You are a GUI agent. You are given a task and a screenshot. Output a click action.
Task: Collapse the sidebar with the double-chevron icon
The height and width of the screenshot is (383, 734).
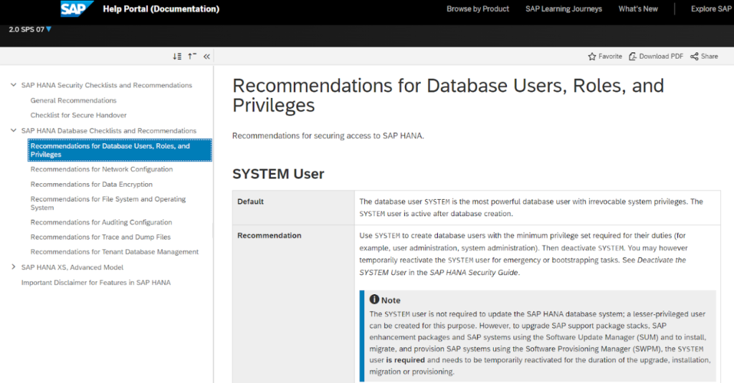[x=206, y=57]
